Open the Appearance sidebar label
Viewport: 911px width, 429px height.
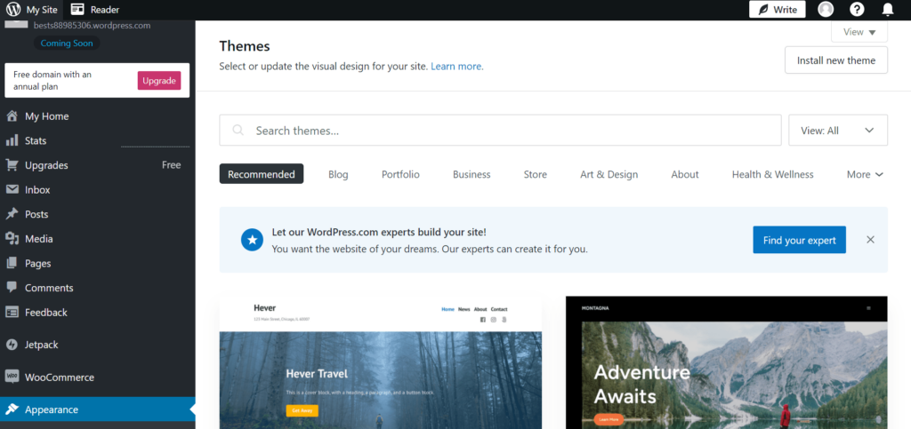pyautogui.click(x=51, y=409)
